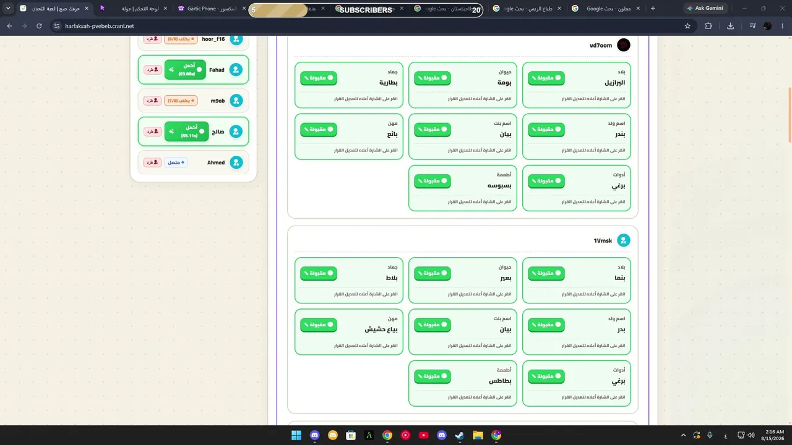Image resolution: width=792 pixels, height=445 pixels.
Task: Bookmark this page with the star icon
Action: pos(687,26)
